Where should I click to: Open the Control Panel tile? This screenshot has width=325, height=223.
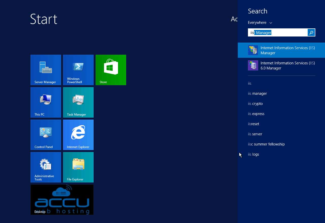pos(46,135)
